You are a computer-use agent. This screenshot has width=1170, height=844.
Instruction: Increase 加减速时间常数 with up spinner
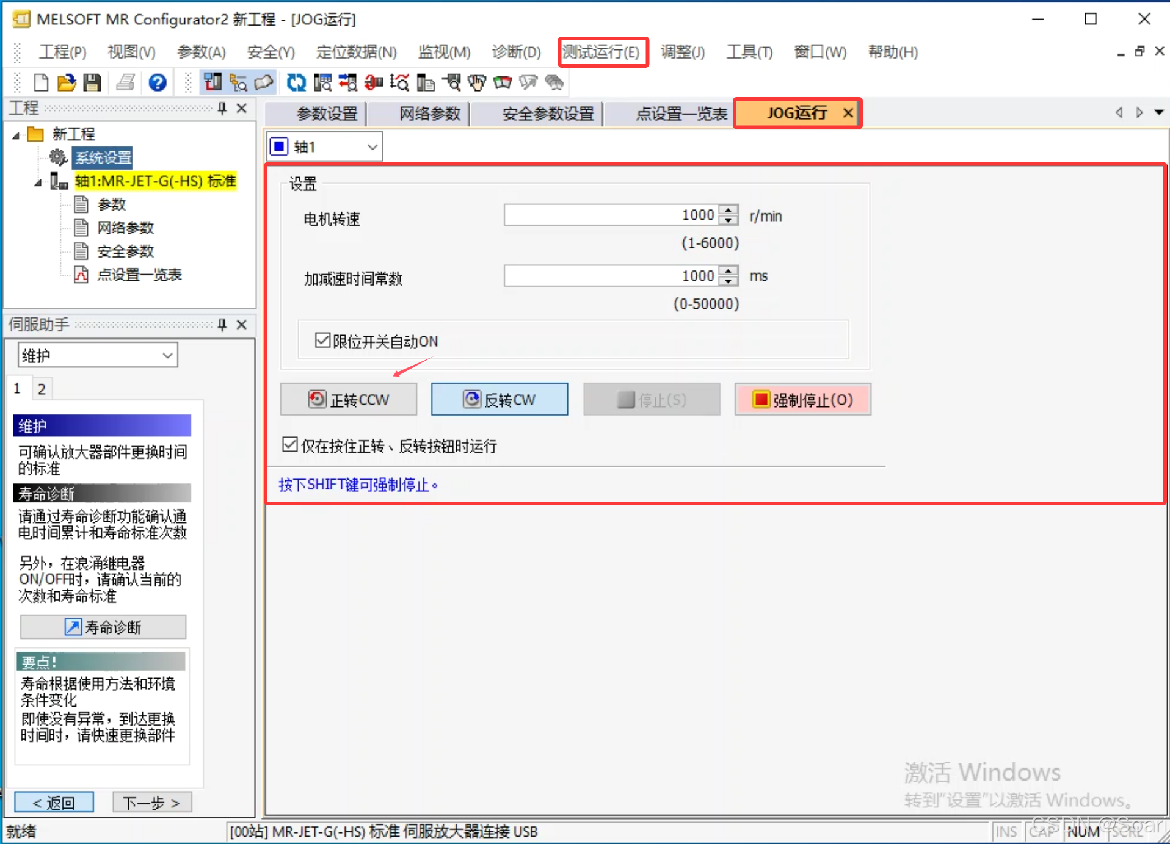point(728,270)
